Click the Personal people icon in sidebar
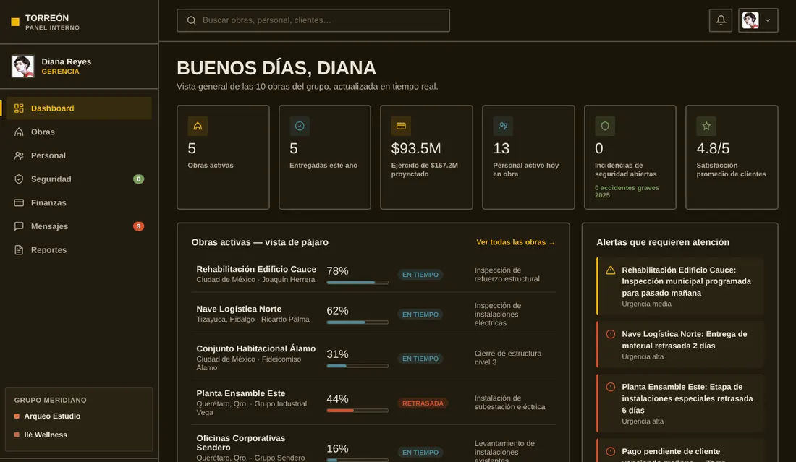Viewport: 796px width, 462px height. pyautogui.click(x=19, y=155)
